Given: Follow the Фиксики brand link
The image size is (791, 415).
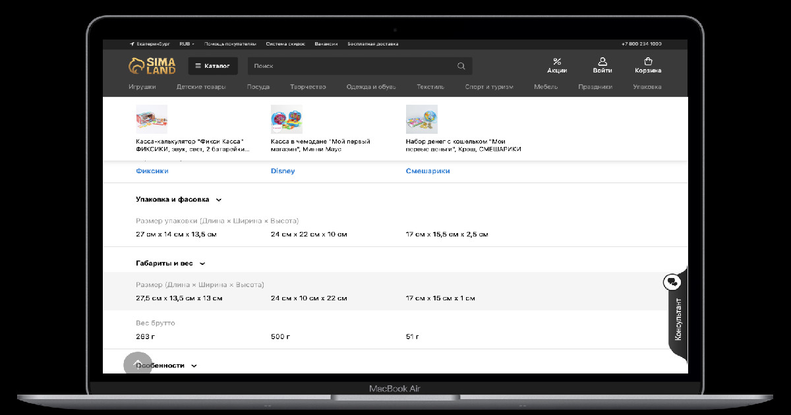Looking at the screenshot, I should point(152,171).
